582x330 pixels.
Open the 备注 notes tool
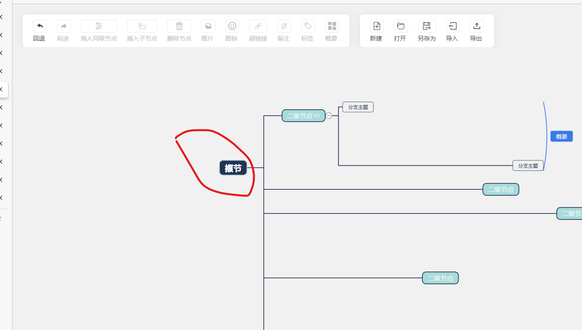(x=283, y=26)
